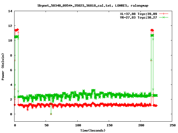178x133 pixels.
Task: Click the x-axis tick label 150
Action: [110, 125]
